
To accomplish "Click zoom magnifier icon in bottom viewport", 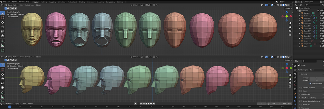I will [290, 75].
